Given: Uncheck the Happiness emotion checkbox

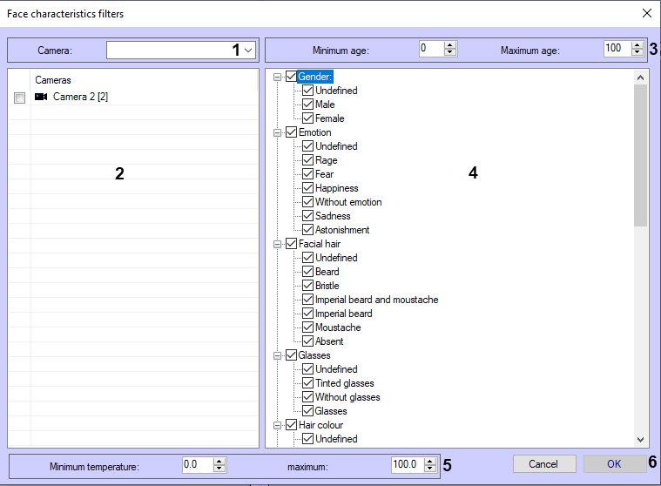Looking at the screenshot, I should [x=307, y=188].
